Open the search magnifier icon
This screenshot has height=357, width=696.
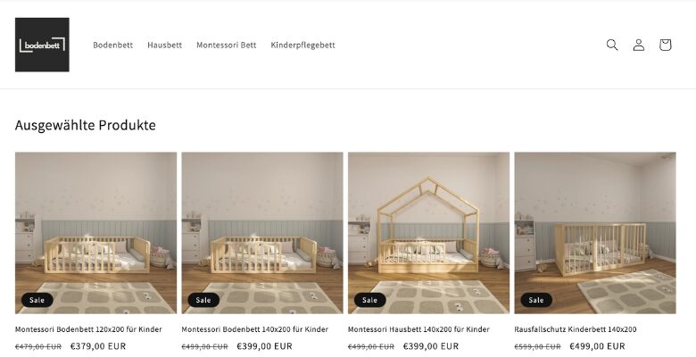tap(612, 45)
